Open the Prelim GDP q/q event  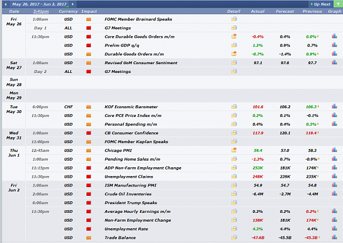122,46
